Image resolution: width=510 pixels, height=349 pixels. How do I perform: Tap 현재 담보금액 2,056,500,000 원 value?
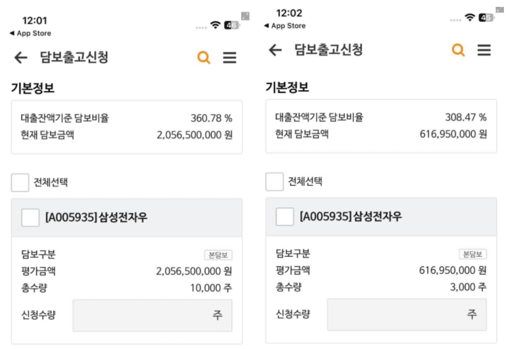(195, 135)
